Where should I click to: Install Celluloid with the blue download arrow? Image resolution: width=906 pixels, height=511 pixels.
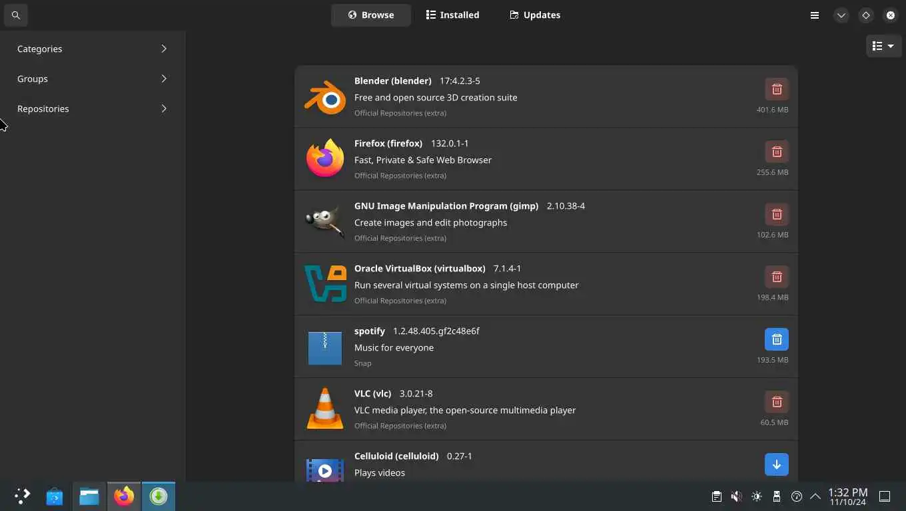tap(777, 464)
